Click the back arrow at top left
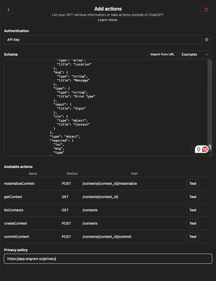 tap(9, 10)
